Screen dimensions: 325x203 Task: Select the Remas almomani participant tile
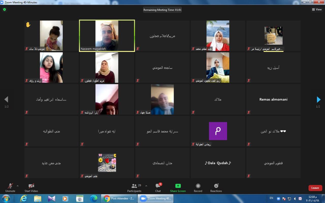click(x=273, y=99)
